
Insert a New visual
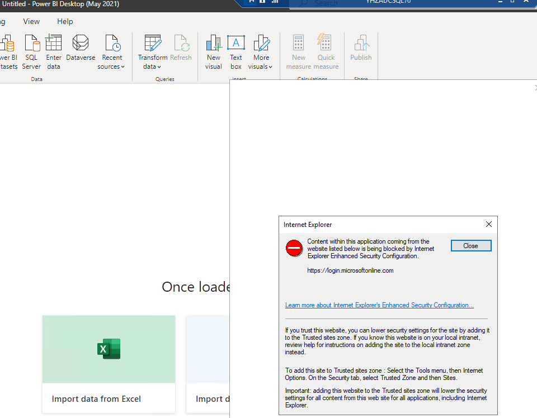pyautogui.click(x=214, y=52)
